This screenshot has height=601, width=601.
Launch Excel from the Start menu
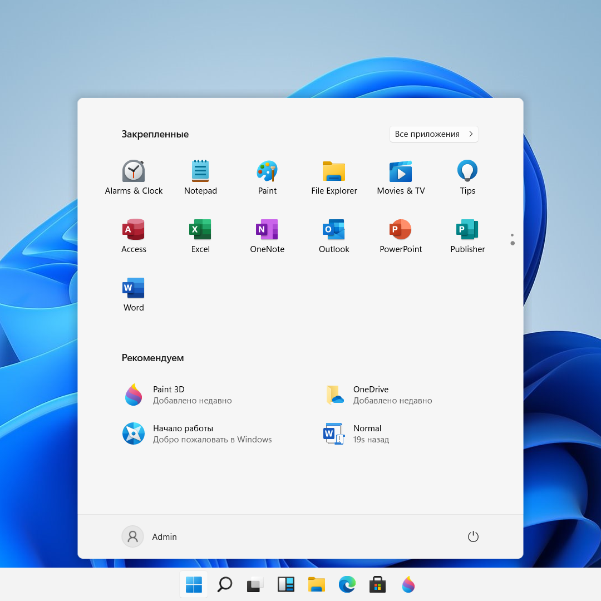[x=200, y=235]
